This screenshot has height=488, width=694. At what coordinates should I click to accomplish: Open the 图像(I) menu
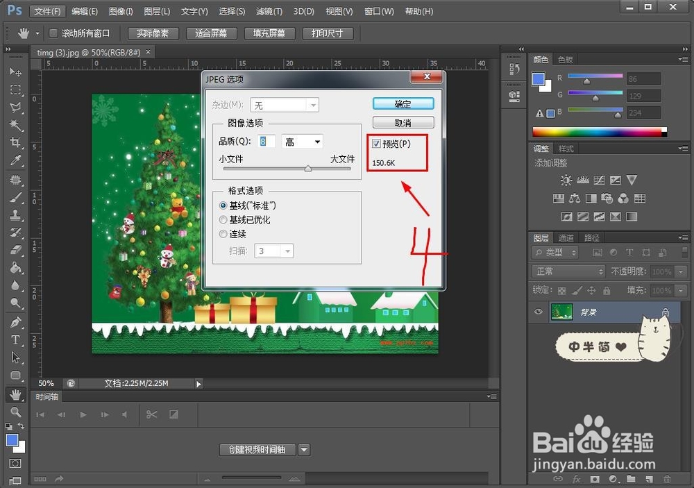pos(120,11)
